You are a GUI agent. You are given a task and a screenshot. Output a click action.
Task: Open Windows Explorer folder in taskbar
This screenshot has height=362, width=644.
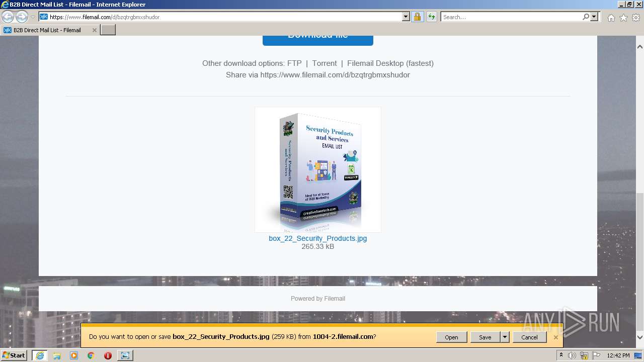[57, 355]
